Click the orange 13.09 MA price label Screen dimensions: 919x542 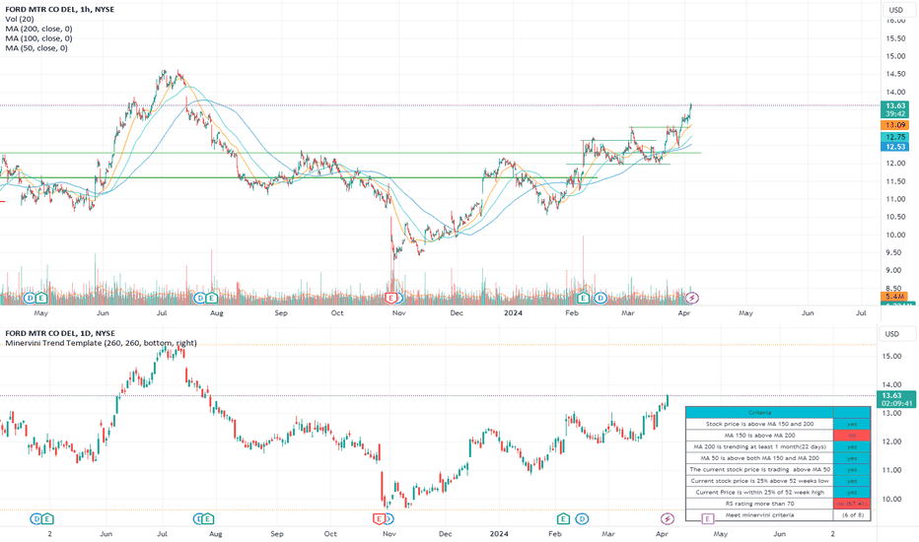[x=895, y=125]
